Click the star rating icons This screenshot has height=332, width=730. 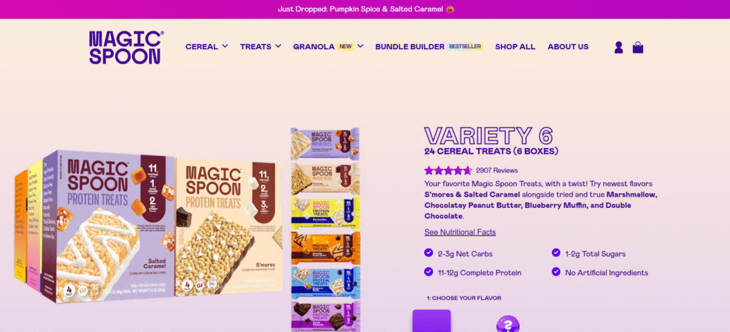point(448,170)
